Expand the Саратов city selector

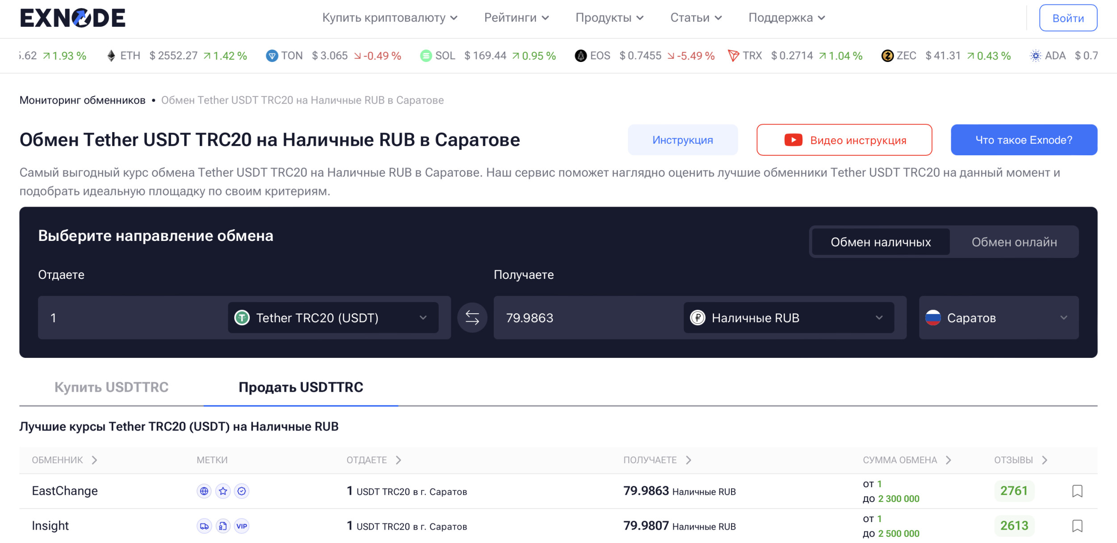click(998, 318)
